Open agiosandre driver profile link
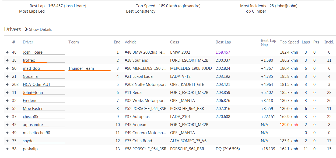 point(33,125)
